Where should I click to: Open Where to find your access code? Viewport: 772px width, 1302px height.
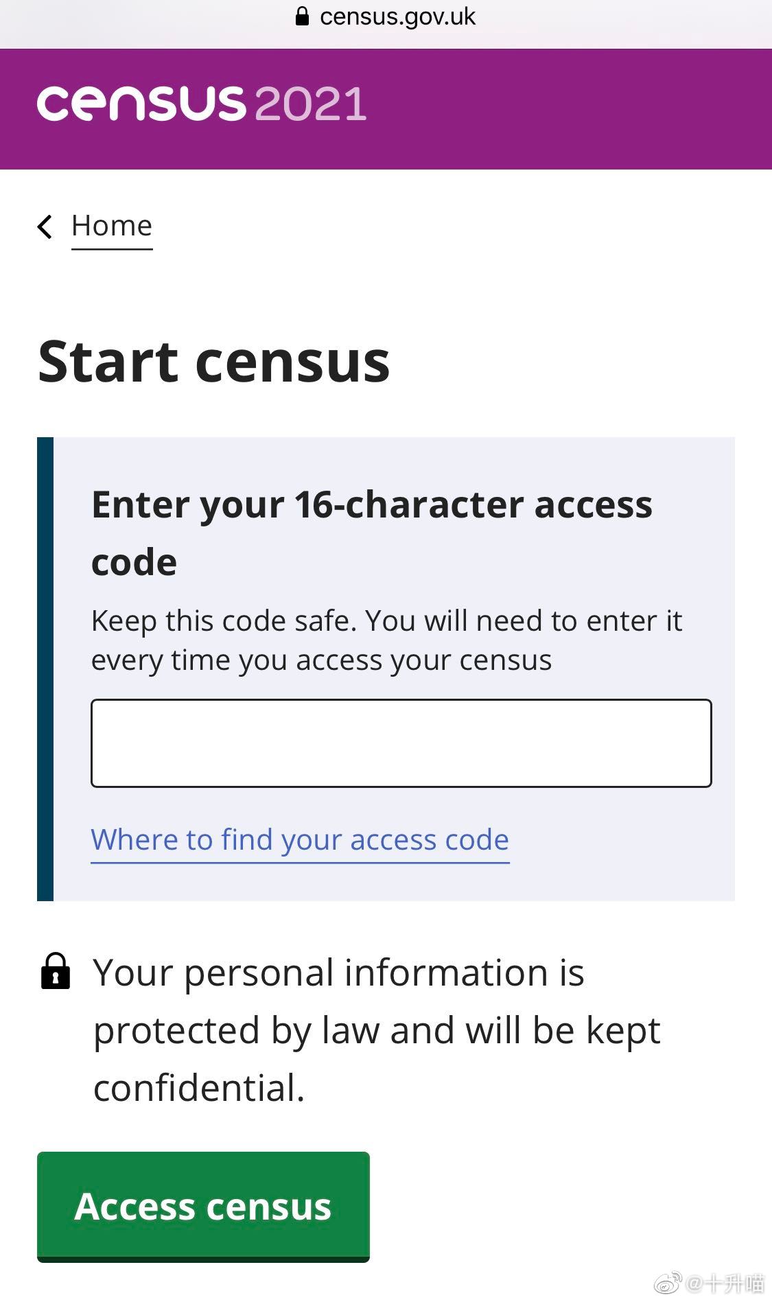(x=300, y=840)
